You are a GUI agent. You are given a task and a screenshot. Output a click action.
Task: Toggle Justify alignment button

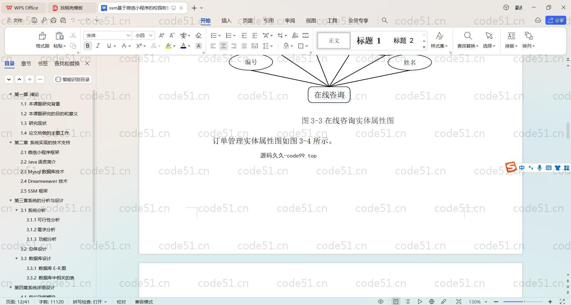coord(244,46)
